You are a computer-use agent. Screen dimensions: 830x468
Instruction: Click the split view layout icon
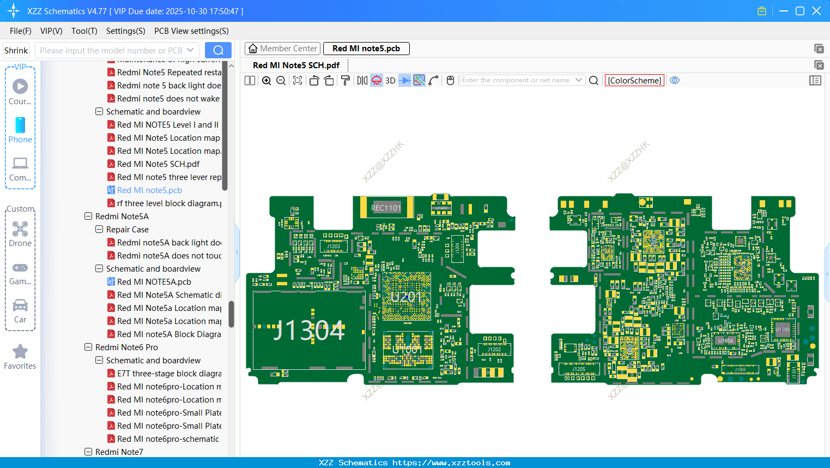[x=250, y=81]
